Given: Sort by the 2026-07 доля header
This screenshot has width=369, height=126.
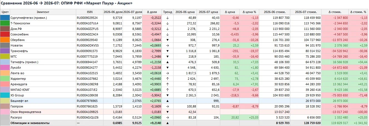Looking at the screenshot, I should click(x=133, y=12).
